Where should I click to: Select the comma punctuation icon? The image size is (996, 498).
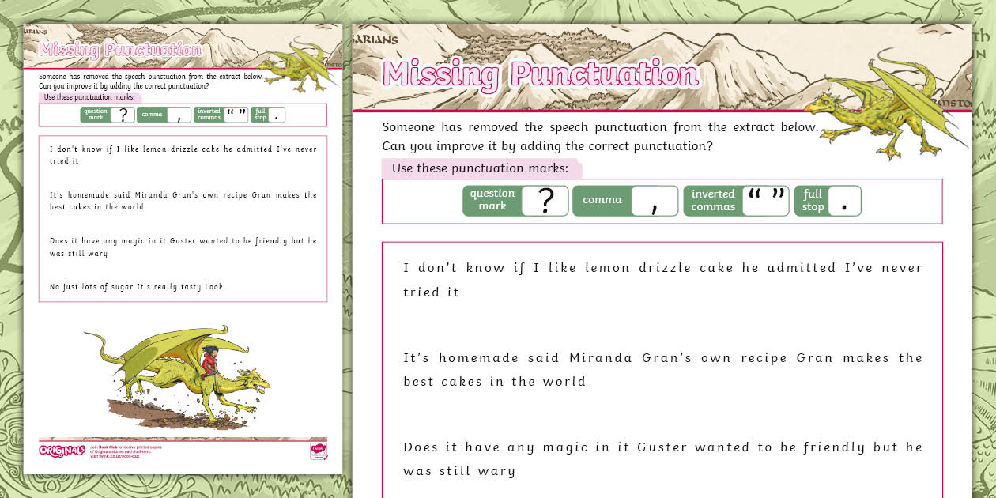coord(625,200)
